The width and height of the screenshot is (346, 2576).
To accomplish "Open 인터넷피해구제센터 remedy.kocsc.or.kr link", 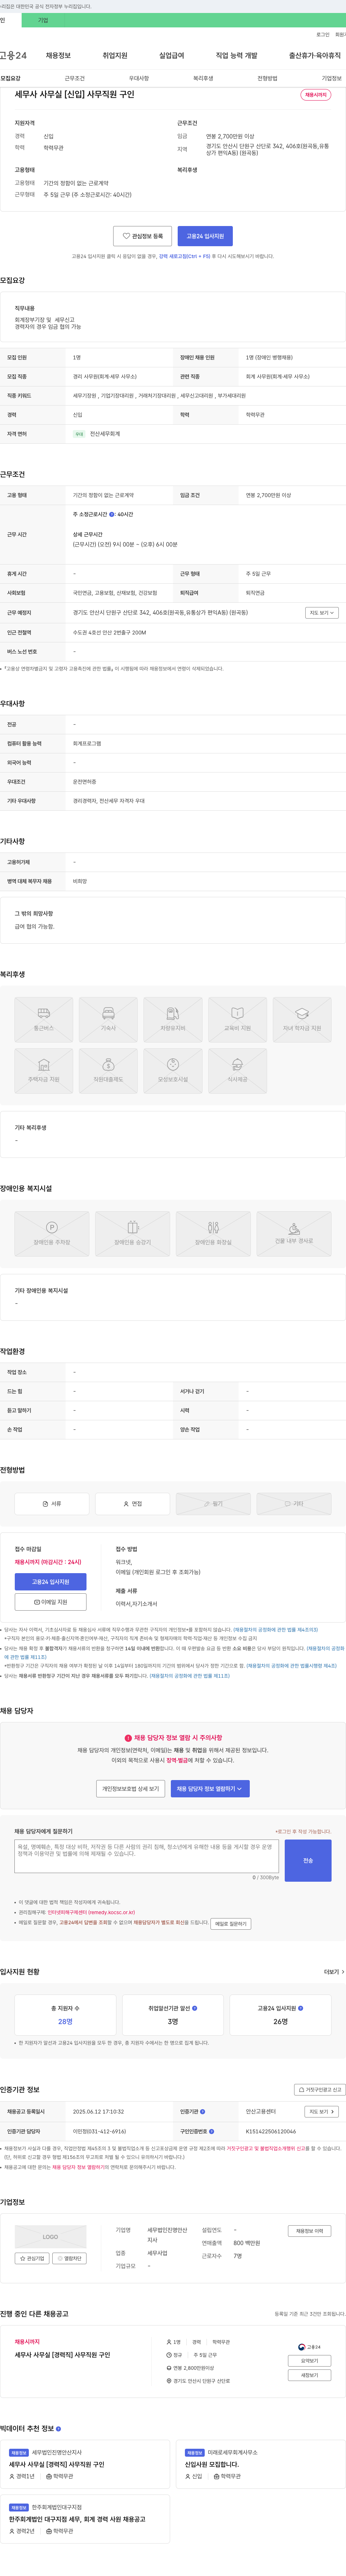I will click(91, 1912).
